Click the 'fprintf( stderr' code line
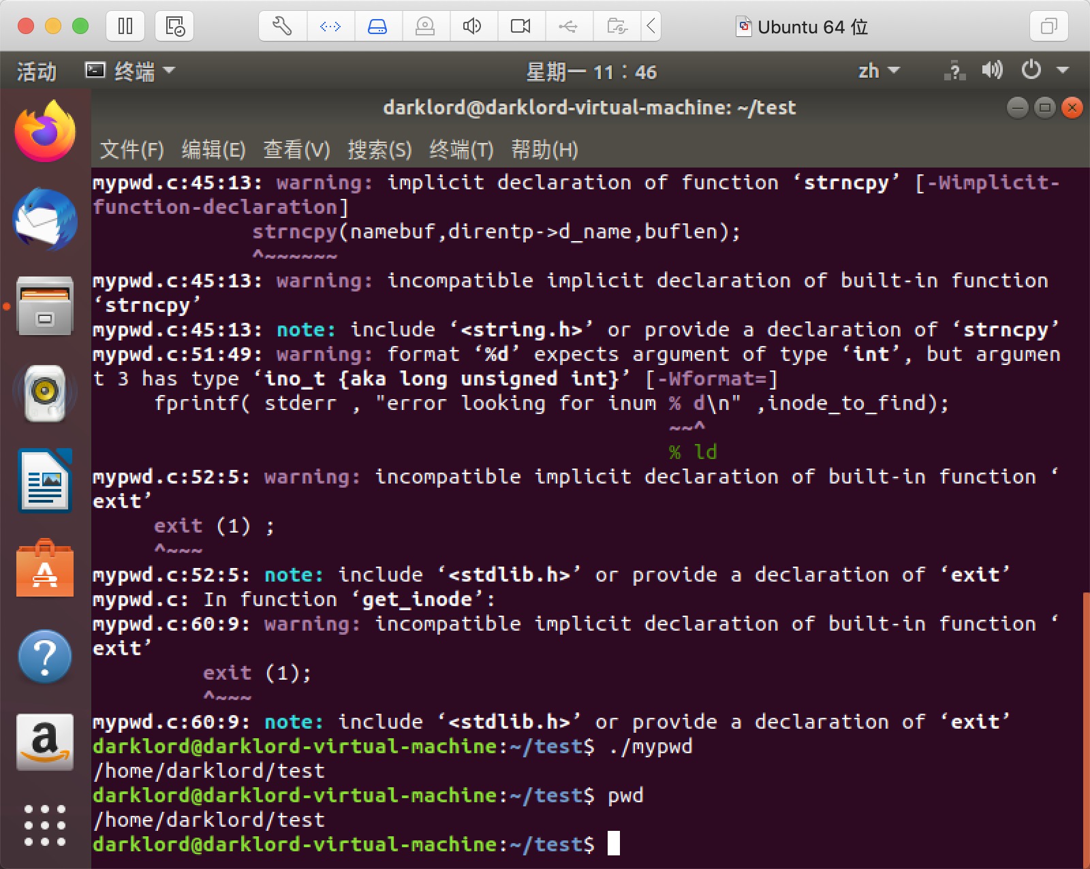Viewport: 1090px width, 869px height. click(551, 403)
